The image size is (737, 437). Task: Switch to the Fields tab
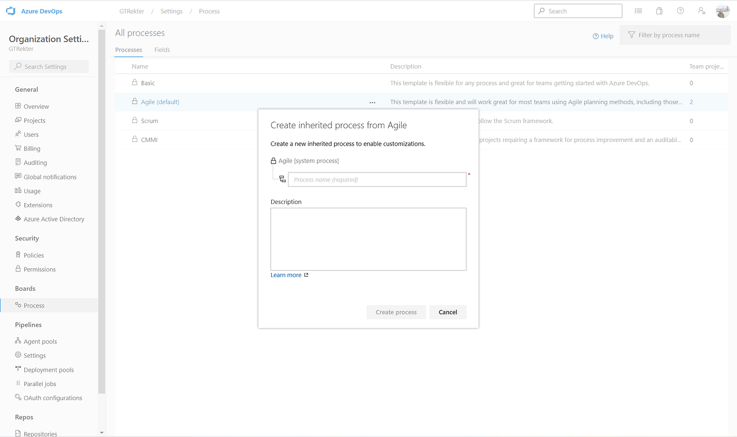coord(162,50)
